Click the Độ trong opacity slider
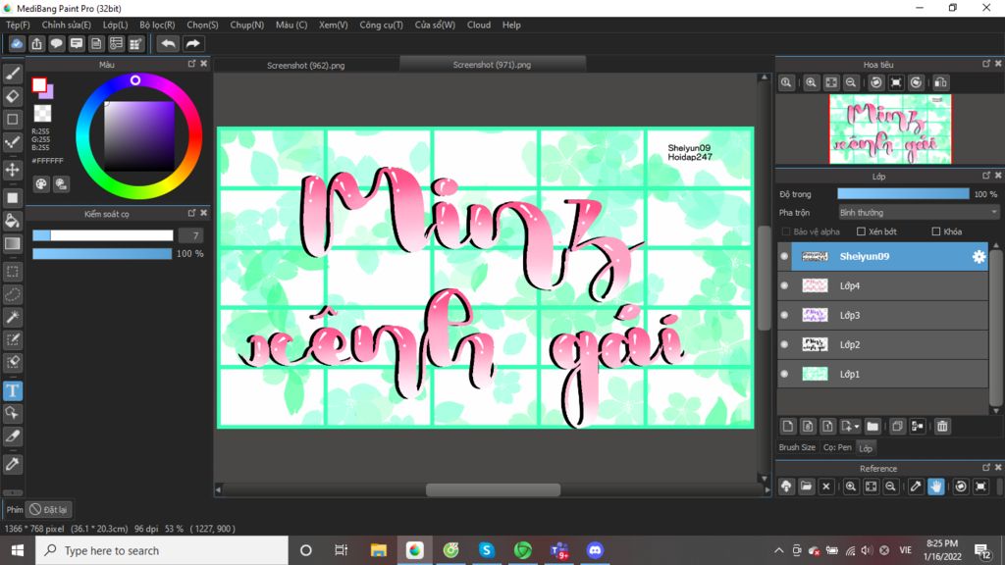Image resolution: width=1005 pixels, height=565 pixels. pos(903,194)
